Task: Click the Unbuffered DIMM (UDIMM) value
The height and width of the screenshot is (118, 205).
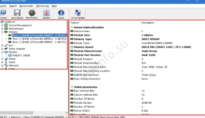Action: click(157, 43)
